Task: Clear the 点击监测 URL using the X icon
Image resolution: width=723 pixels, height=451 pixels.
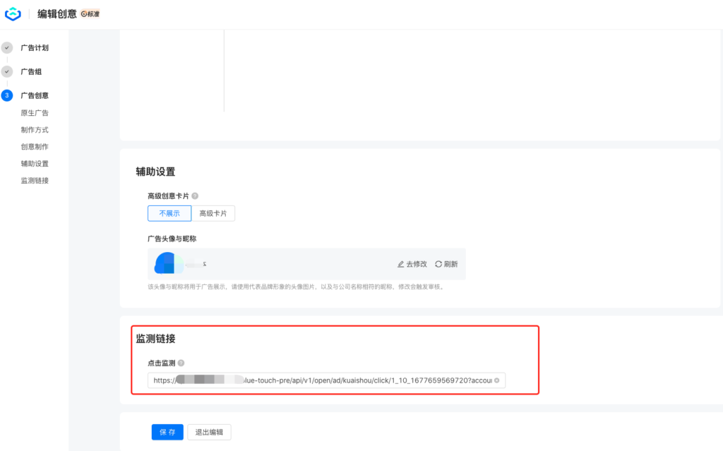Action: (497, 380)
